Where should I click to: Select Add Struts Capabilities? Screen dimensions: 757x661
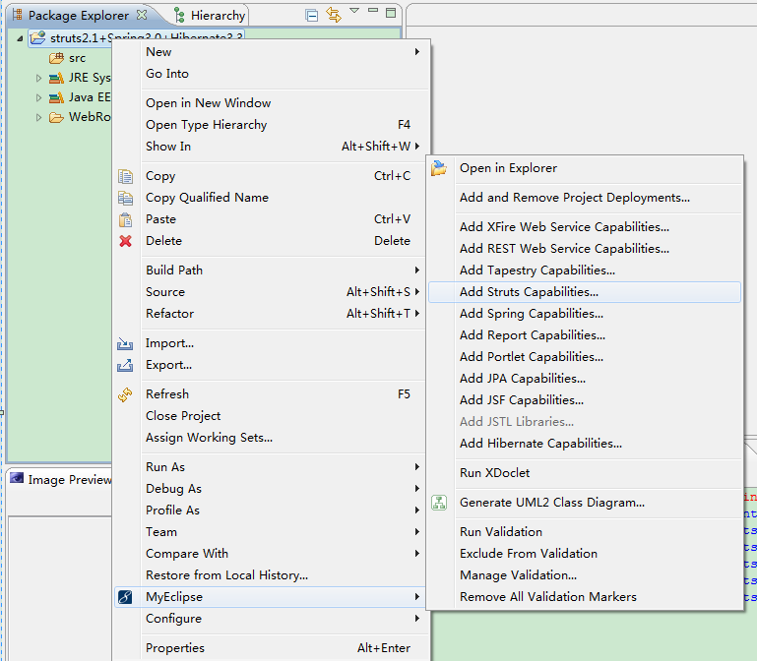pyautogui.click(x=585, y=292)
